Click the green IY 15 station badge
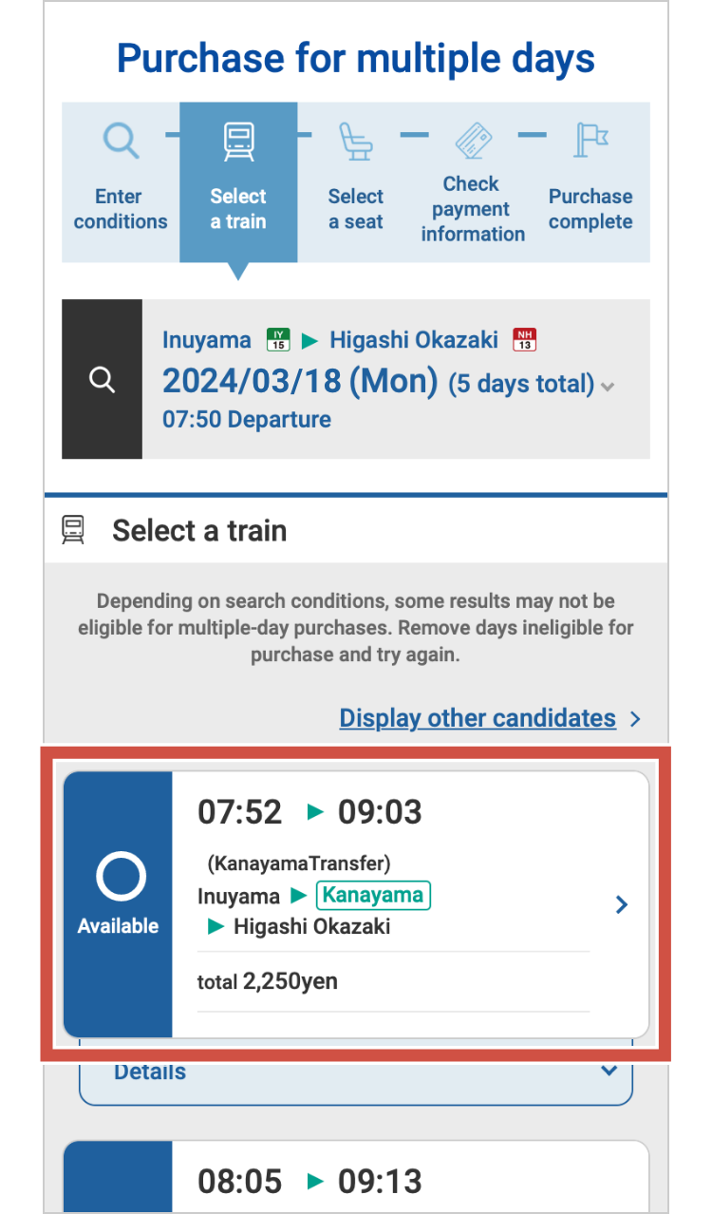The image size is (712, 1214). [278, 339]
